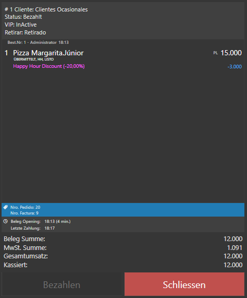Click the greyed-out Bezahlen button
This screenshot has width=247, height=298.
pyautogui.click(x=61, y=284)
